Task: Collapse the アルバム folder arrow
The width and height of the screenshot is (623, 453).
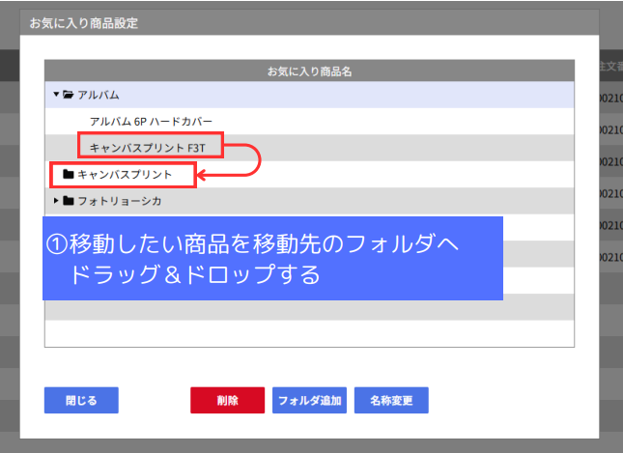Action: click(56, 95)
